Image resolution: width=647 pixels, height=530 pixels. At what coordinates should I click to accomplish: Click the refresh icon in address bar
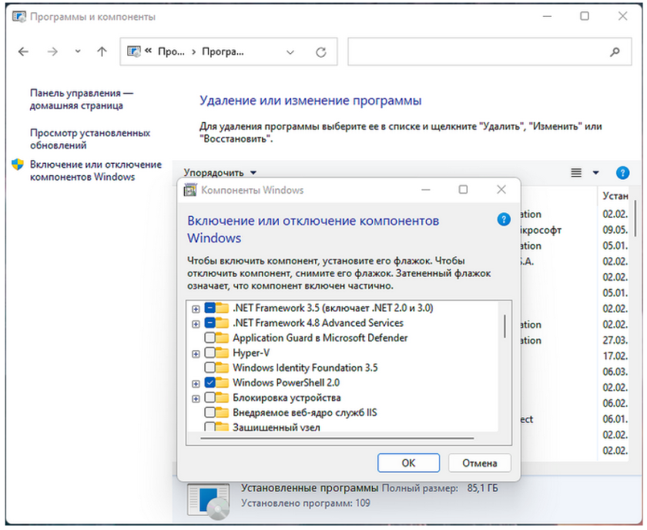point(321,52)
